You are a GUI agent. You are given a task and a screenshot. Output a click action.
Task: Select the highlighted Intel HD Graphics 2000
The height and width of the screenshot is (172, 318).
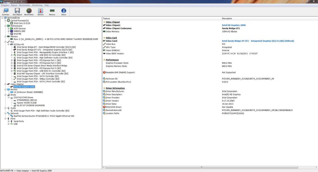click(24, 87)
